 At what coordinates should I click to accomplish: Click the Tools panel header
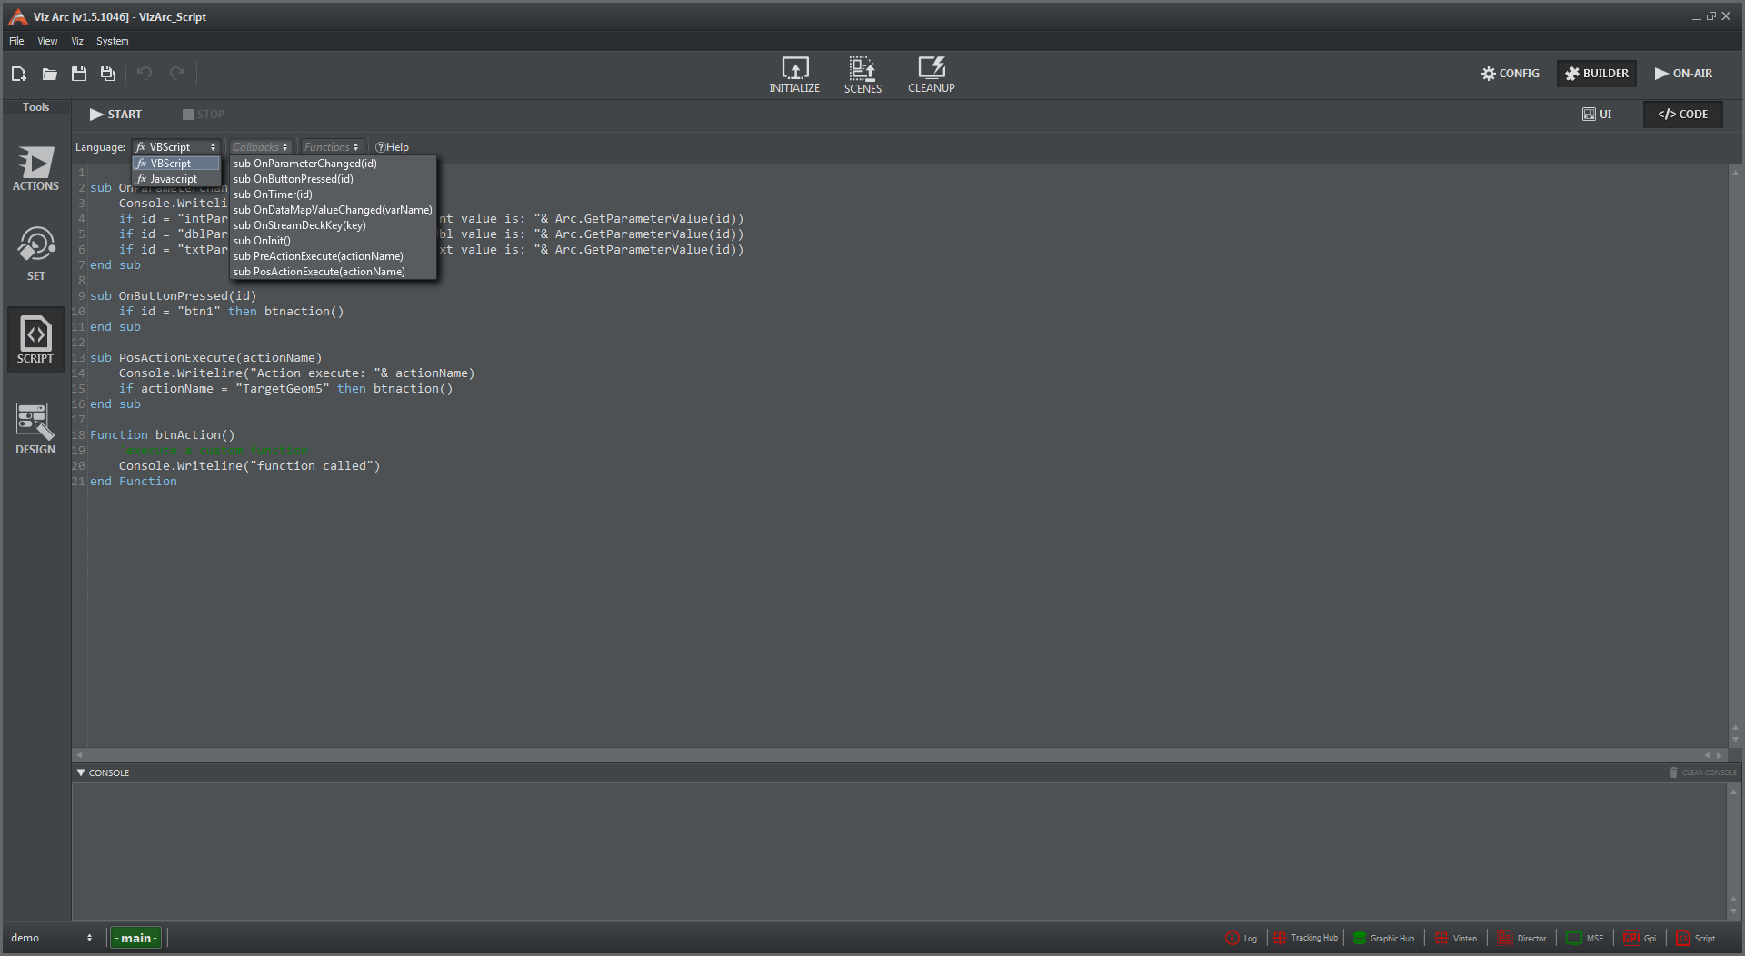tap(36, 107)
